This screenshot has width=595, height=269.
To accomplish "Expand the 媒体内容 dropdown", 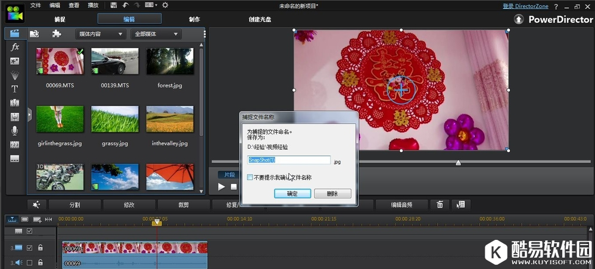I will pos(99,35).
